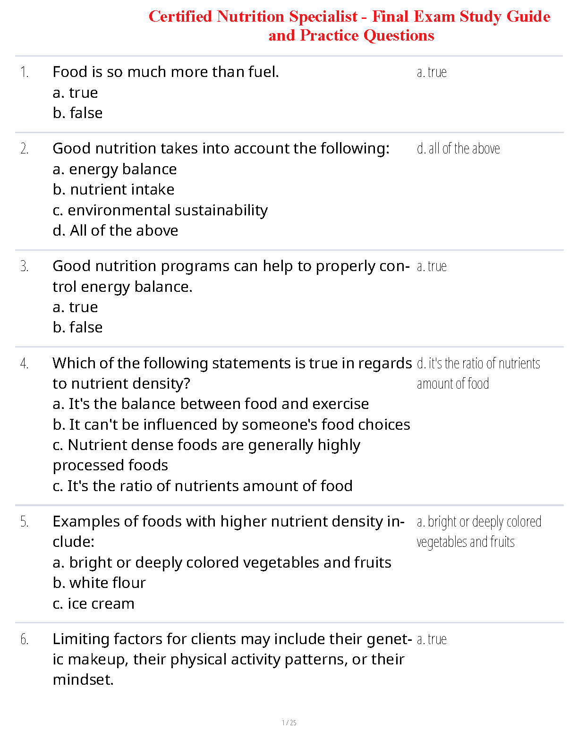Viewport: 578px width, 748px height.
Task: Click question 6 text about limiting factors
Action: tap(229, 659)
